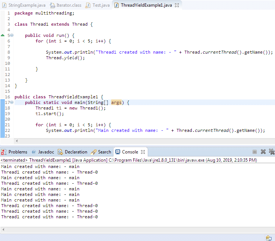Click Remove All Terminated Launches icon

[x=272, y=152]
